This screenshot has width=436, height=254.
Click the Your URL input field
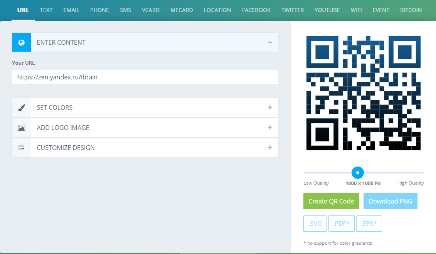tap(145, 77)
